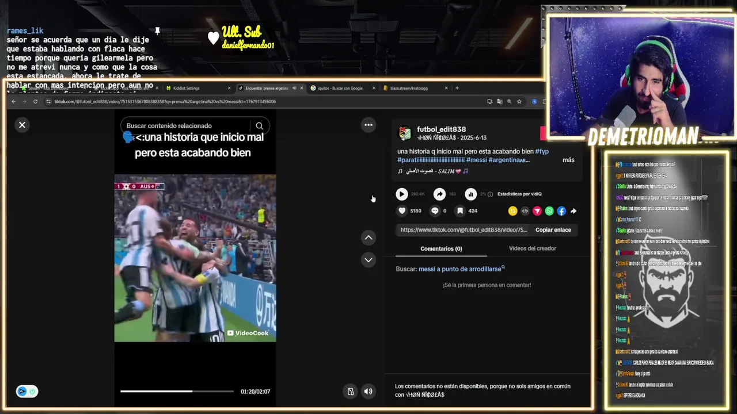Click the video frame of Argentina players celebrating

(195, 258)
